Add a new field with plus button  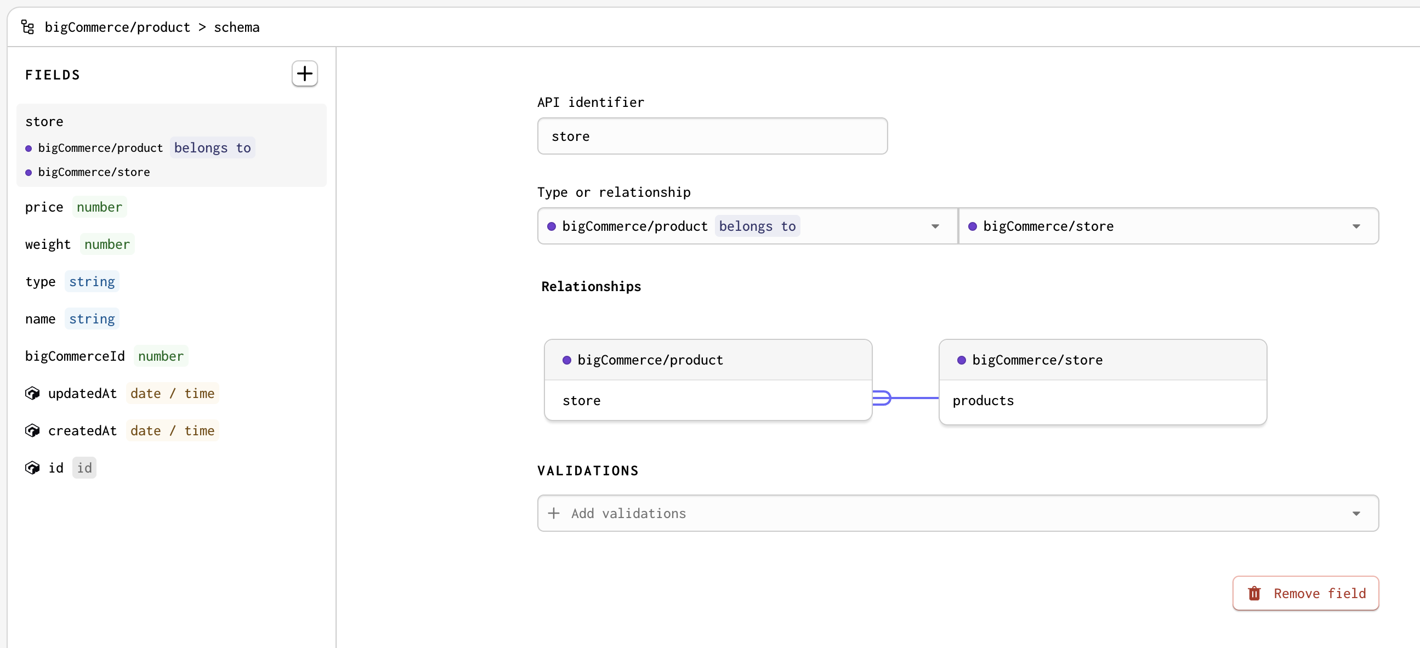click(x=304, y=73)
